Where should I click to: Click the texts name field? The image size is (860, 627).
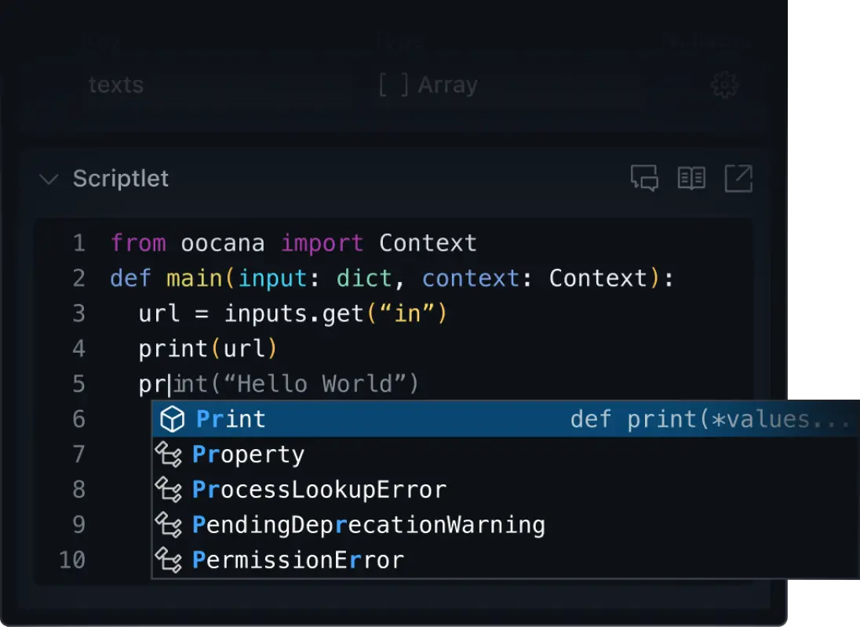coord(116,85)
